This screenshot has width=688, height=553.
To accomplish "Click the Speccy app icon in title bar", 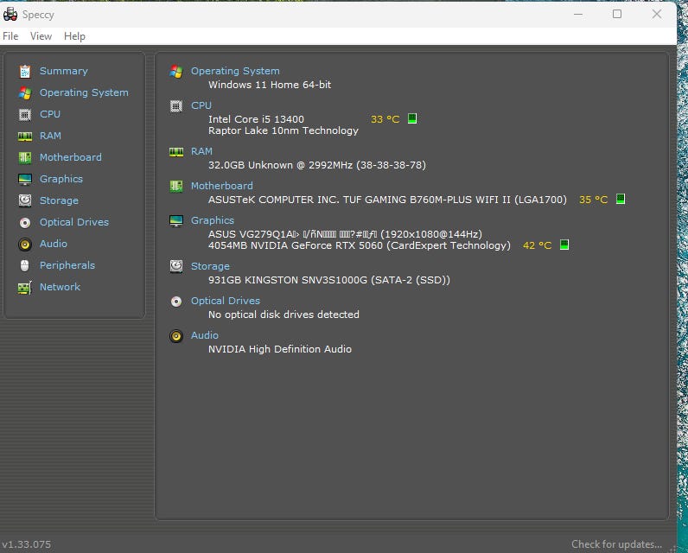I will point(10,15).
